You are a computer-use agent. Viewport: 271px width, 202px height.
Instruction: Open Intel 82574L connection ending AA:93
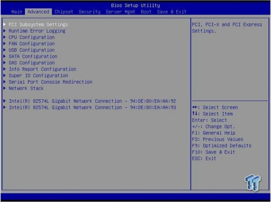[x=92, y=107]
